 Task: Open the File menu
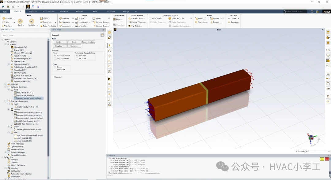pyautogui.click(x=5, y=12)
